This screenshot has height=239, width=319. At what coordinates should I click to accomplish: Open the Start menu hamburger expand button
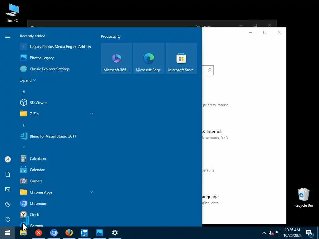click(x=8, y=36)
